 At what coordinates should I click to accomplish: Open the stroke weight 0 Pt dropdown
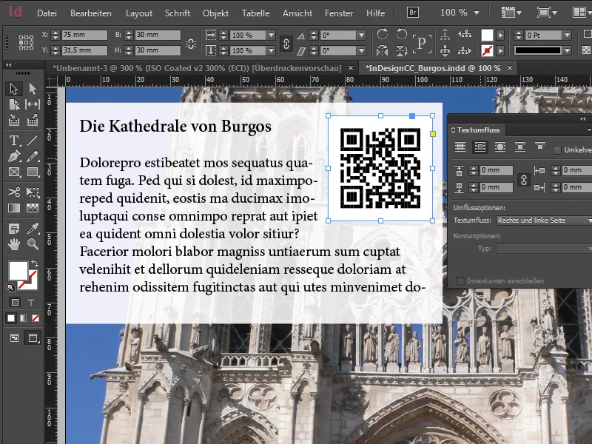click(567, 35)
